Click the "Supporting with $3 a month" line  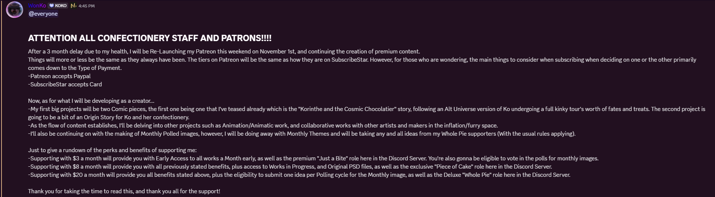(x=313, y=158)
